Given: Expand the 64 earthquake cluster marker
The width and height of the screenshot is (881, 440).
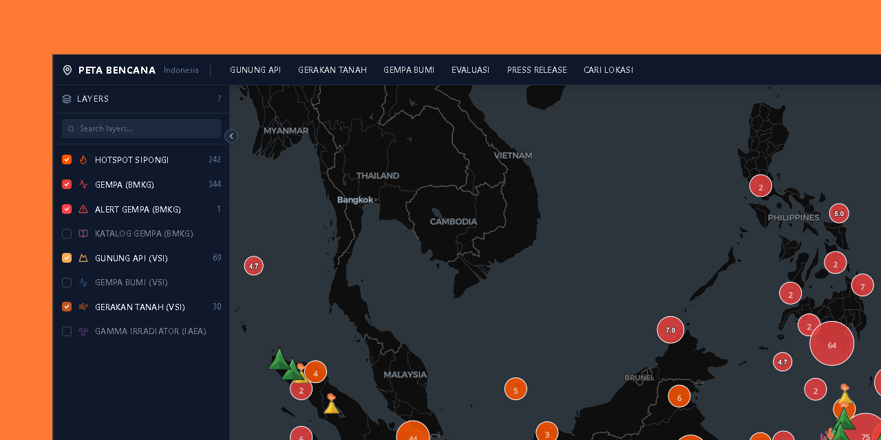Looking at the screenshot, I should pos(831,344).
